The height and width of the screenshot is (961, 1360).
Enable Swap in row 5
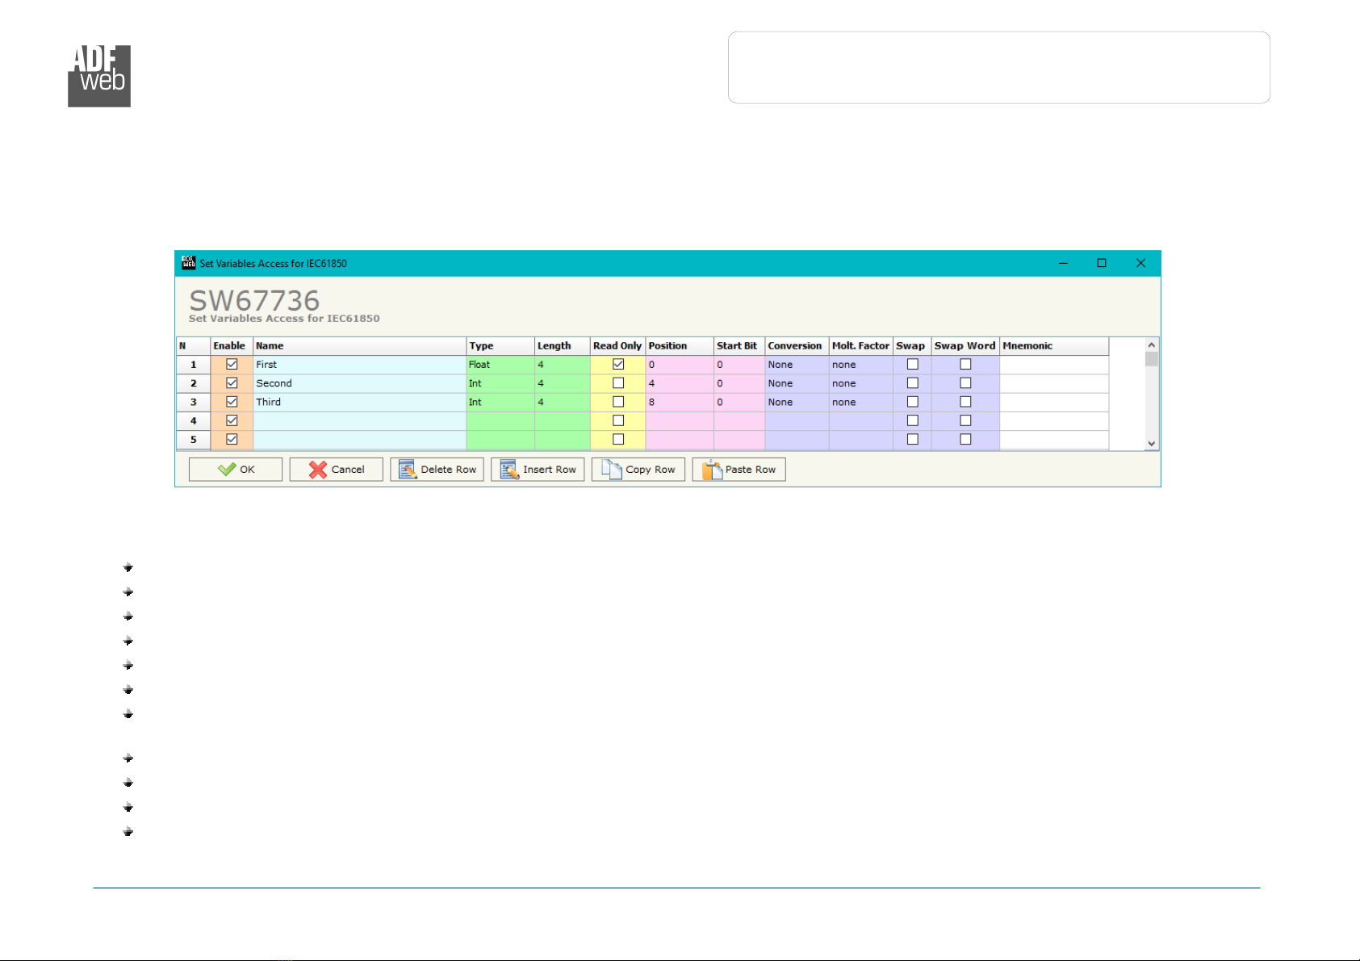pyautogui.click(x=913, y=440)
